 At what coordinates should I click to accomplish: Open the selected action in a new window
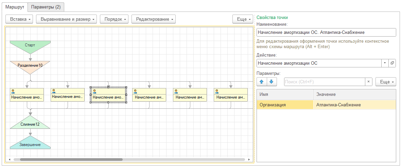(x=392, y=63)
